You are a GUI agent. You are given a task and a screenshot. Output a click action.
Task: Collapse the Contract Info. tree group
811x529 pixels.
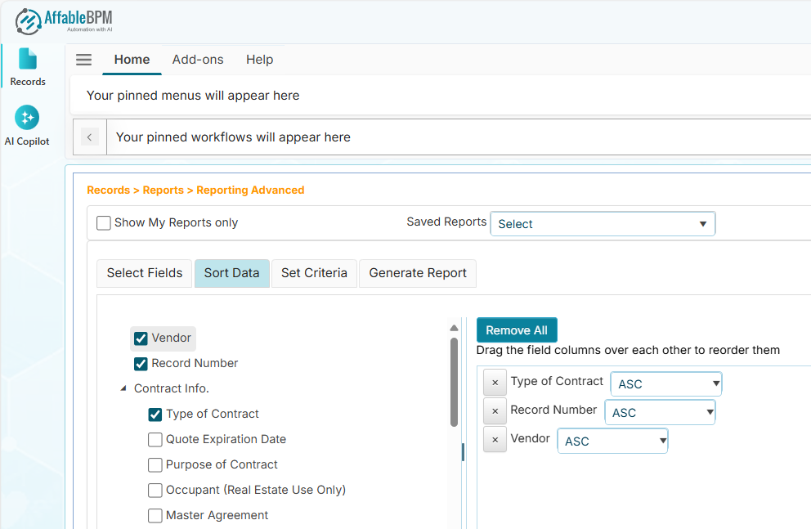pyautogui.click(x=123, y=389)
